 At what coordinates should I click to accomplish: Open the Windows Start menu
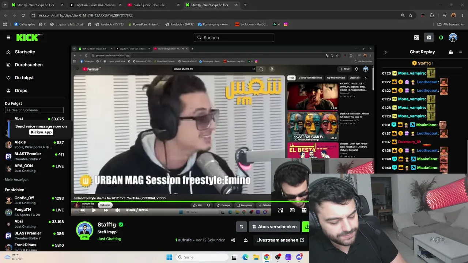click(169, 257)
